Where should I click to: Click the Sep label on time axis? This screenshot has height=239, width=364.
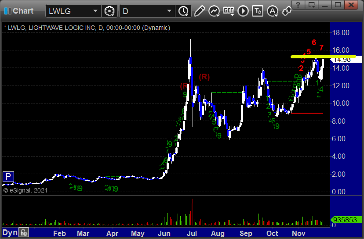(246, 233)
